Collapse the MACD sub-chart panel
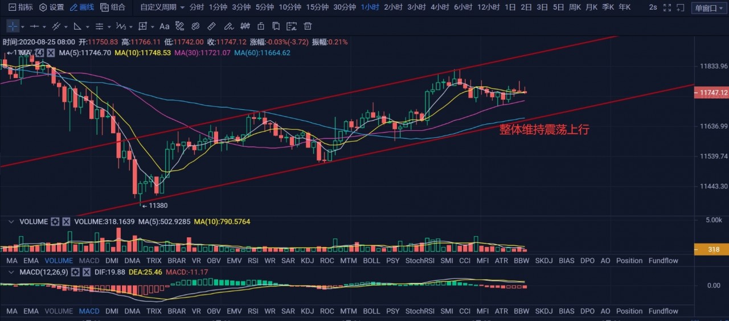This screenshot has width=729, height=321. click(11, 272)
